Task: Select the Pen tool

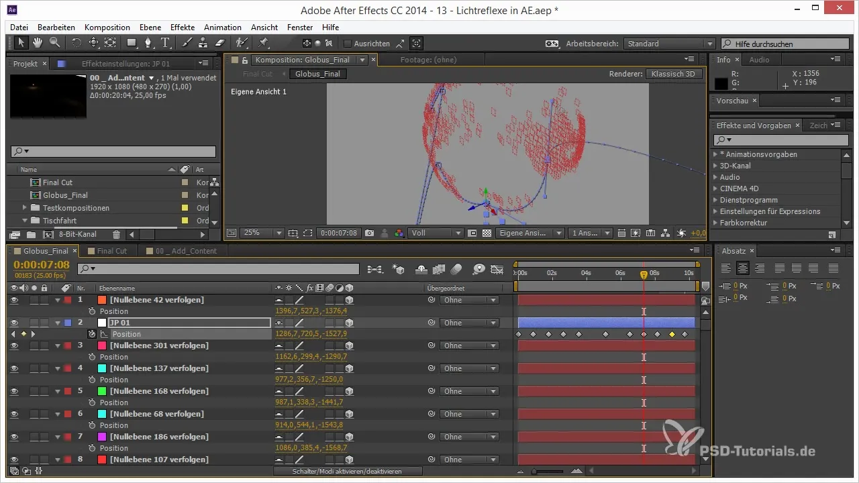Action: [x=149, y=43]
